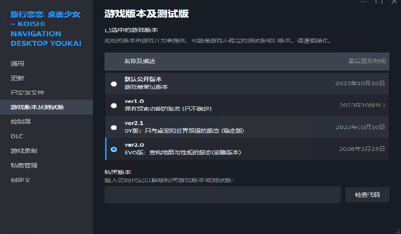Screen dimensions: 401x234
Task: Open 已安装文件 in the sidebar
Action: tap(28, 93)
